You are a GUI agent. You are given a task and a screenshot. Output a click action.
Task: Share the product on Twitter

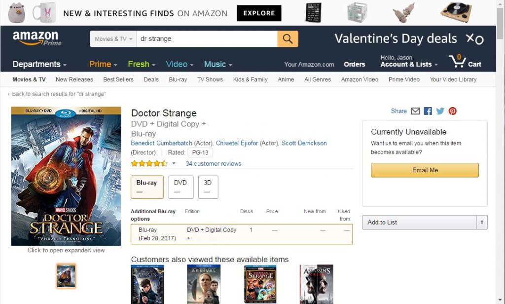click(440, 111)
